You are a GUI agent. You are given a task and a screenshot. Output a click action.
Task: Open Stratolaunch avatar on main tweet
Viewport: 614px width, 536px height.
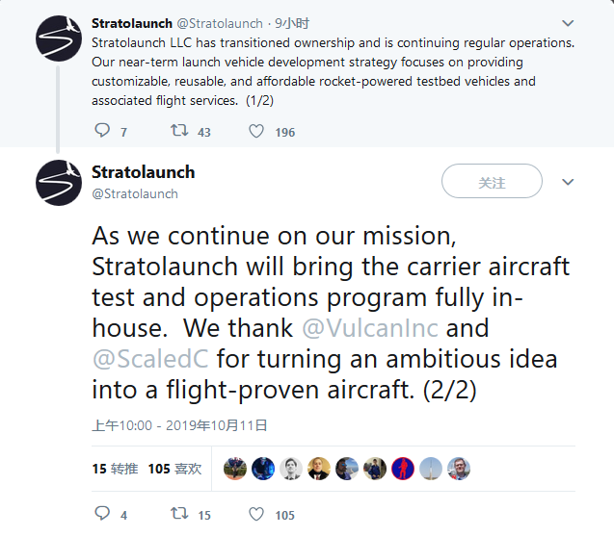tap(59, 182)
